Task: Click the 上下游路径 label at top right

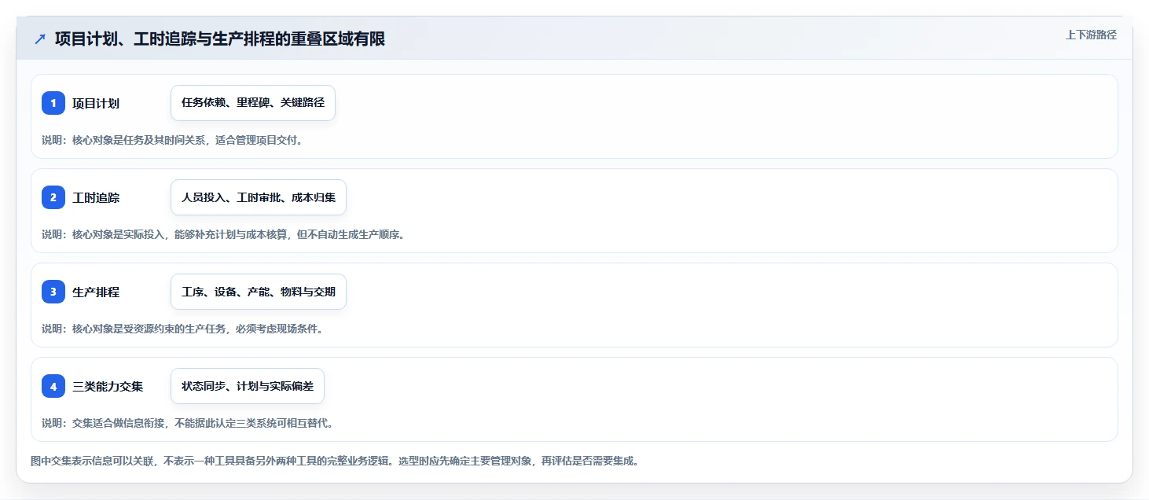Action: click(1091, 35)
